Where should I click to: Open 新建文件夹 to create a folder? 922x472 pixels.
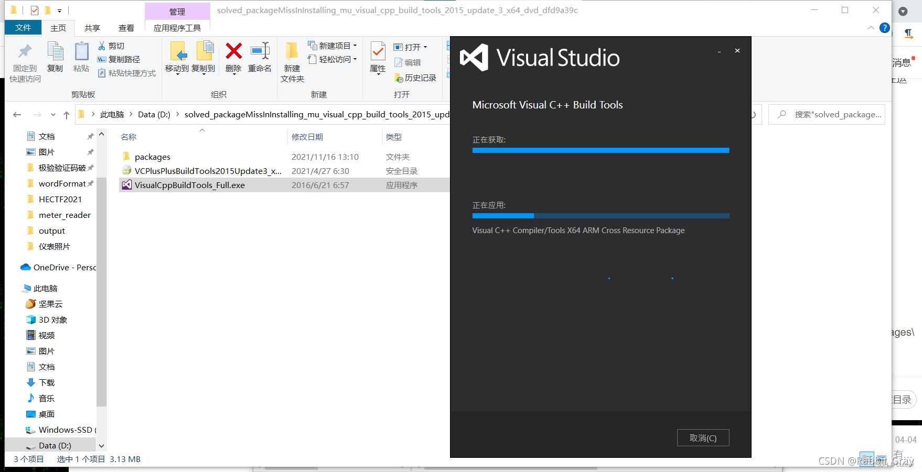[292, 62]
